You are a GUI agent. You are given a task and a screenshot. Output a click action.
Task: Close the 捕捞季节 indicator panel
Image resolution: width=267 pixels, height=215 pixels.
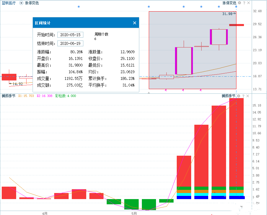248,96
